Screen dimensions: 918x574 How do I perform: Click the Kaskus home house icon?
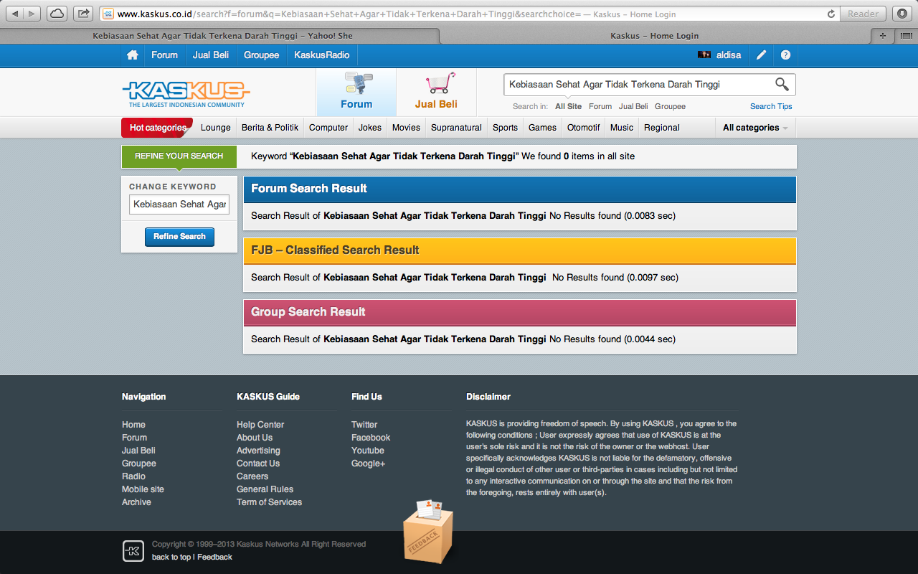(132, 55)
